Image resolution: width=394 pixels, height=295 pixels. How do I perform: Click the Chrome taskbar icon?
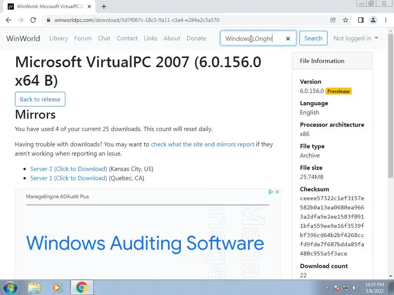pos(82,288)
